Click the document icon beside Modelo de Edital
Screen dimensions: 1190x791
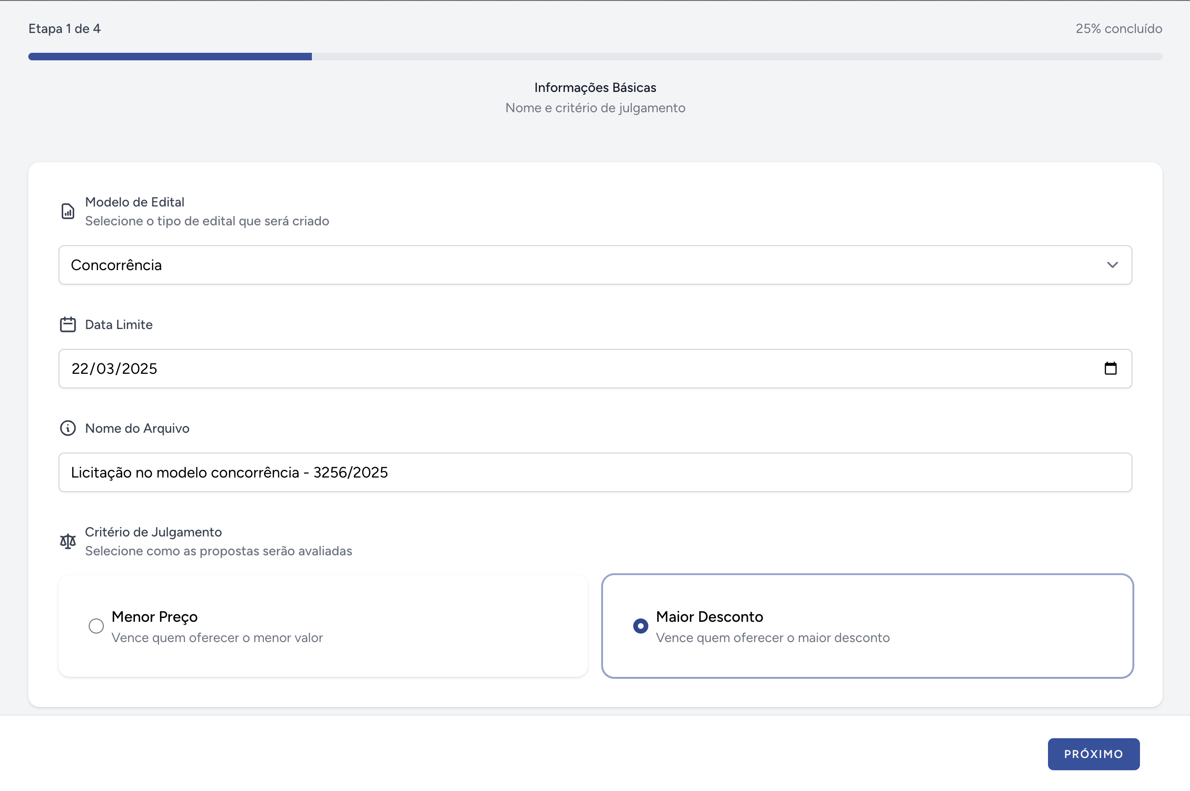click(67, 211)
